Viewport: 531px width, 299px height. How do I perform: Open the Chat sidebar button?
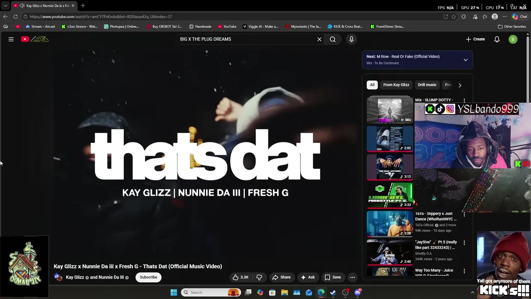coord(520,17)
